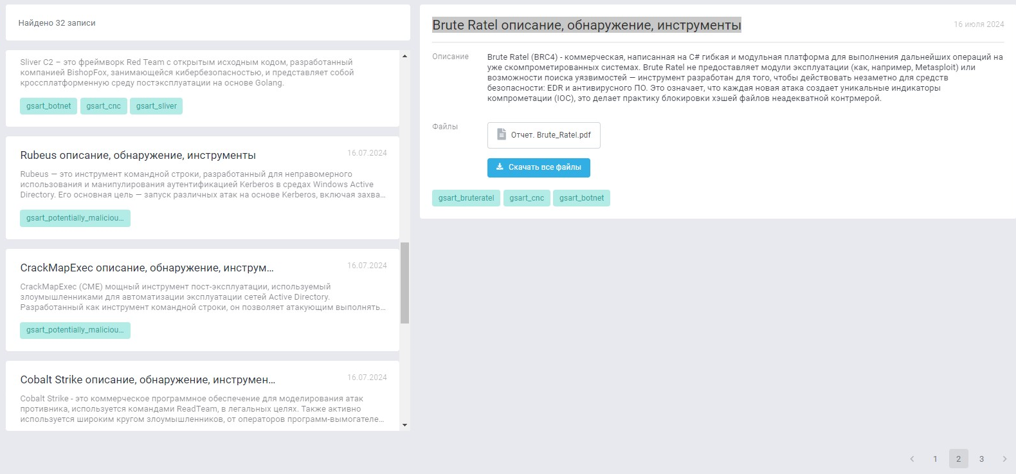Click the PDF file icon for Brute_Ratel report

(502, 134)
